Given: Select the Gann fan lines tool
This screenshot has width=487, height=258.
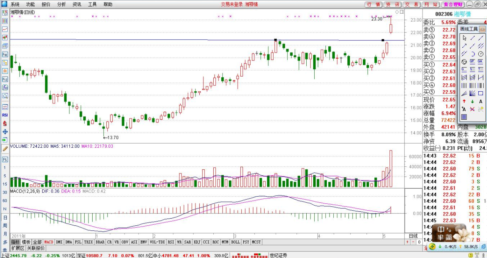Looking at the screenshot, I should point(473,93).
